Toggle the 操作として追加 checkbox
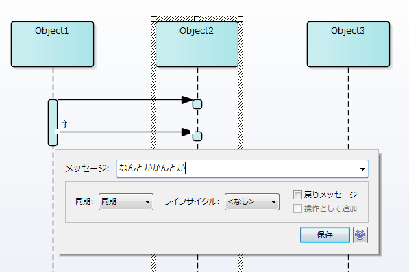The width and height of the screenshot is (409, 272). tap(297, 208)
